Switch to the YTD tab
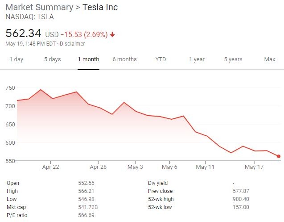Image resolution: width=284 pixels, height=222 pixels. tap(161, 59)
